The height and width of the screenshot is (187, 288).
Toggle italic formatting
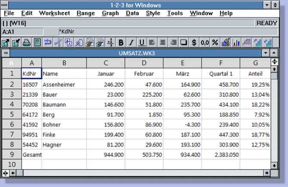pyautogui.click(x=131, y=43)
